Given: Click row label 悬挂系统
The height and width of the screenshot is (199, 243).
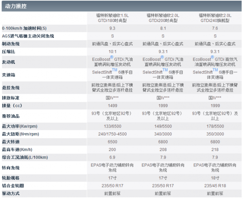Looking at the screenshot, I should [11, 88].
